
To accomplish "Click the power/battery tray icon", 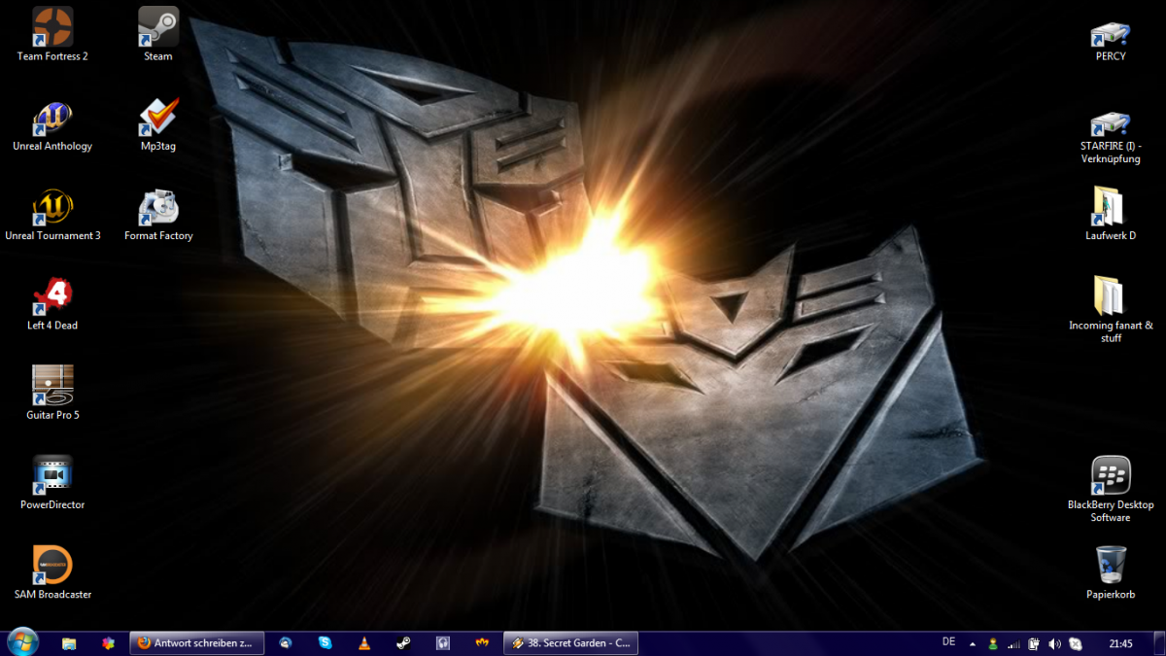I will (x=1034, y=643).
